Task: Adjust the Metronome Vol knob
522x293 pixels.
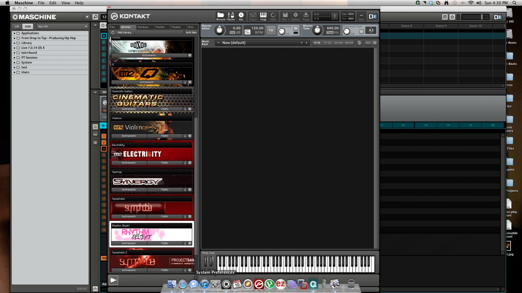Action: point(282,31)
